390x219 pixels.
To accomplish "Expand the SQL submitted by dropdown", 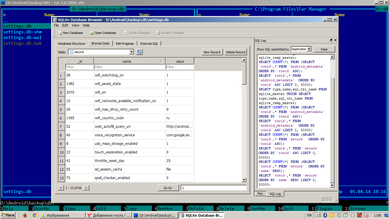I will (x=309, y=49).
